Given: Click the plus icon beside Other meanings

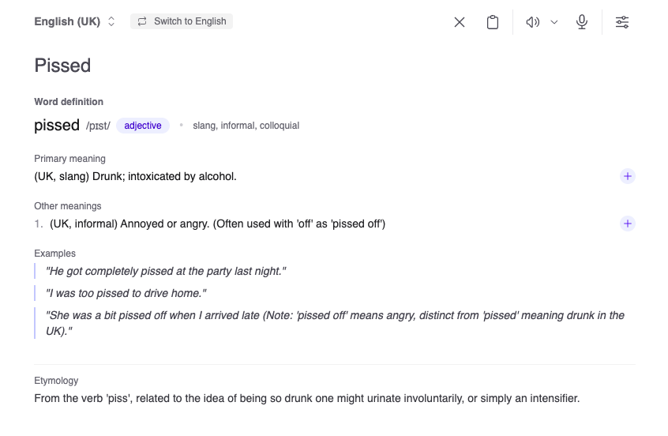Looking at the screenshot, I should (x=628, y=224).
